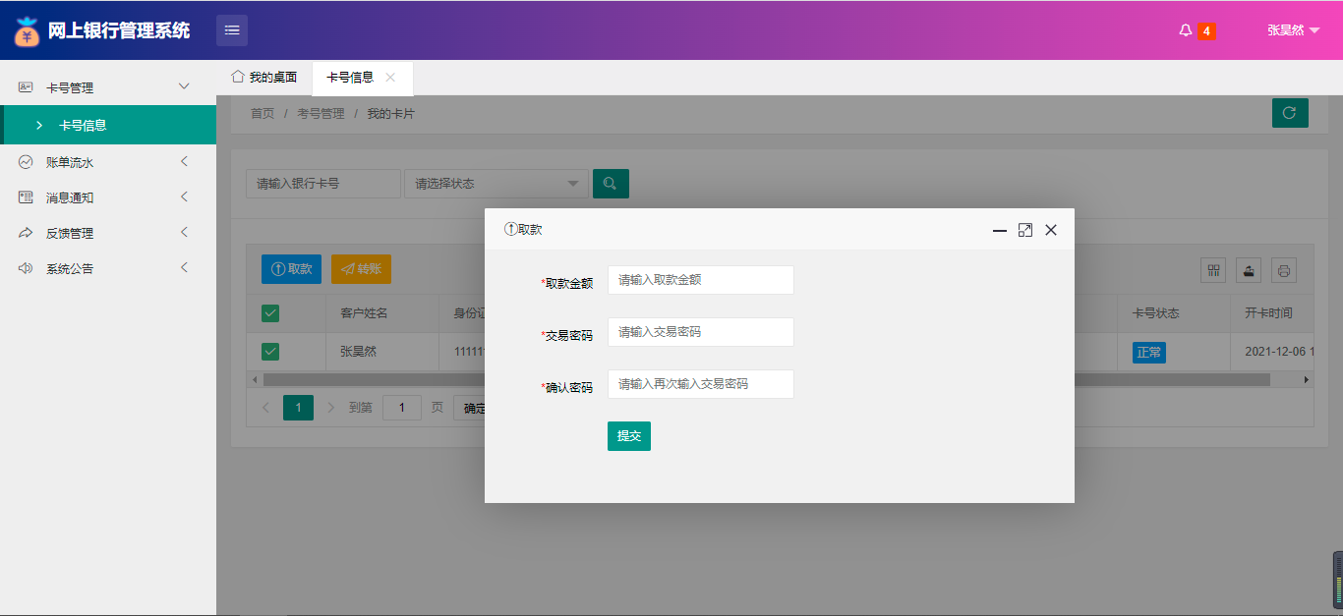This screenshot has width=1343, height=616.
Task: Click the blue 取款 toolbar button
Action: 291,269
